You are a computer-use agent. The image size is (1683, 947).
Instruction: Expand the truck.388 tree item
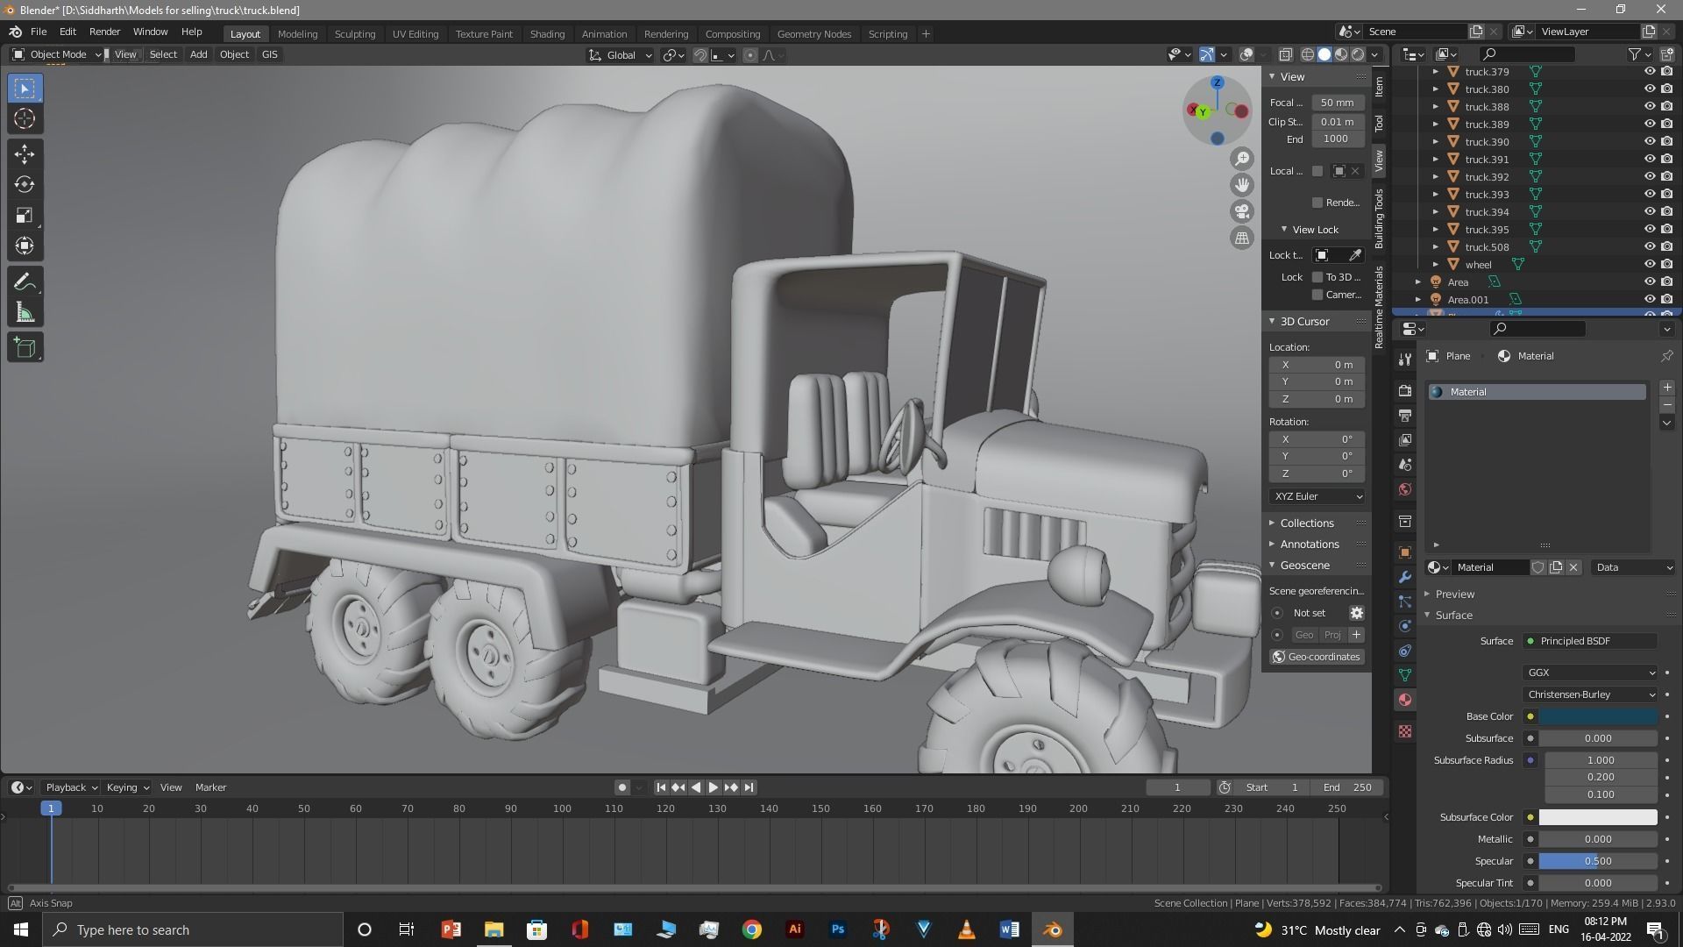(x=1435, y=107)
